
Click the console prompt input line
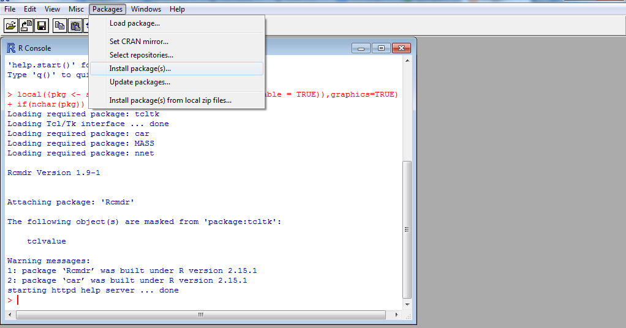pyautogui.click(x=205, y=300)
